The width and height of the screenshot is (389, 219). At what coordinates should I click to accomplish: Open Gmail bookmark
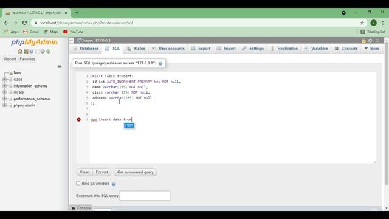tap(31, 32)
